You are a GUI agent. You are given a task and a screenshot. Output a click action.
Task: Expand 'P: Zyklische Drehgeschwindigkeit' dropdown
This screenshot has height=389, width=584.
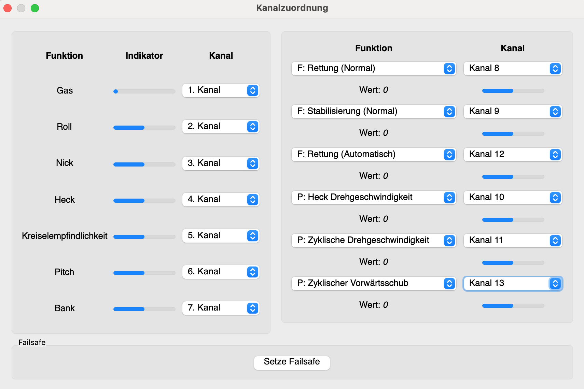[374, 241]
